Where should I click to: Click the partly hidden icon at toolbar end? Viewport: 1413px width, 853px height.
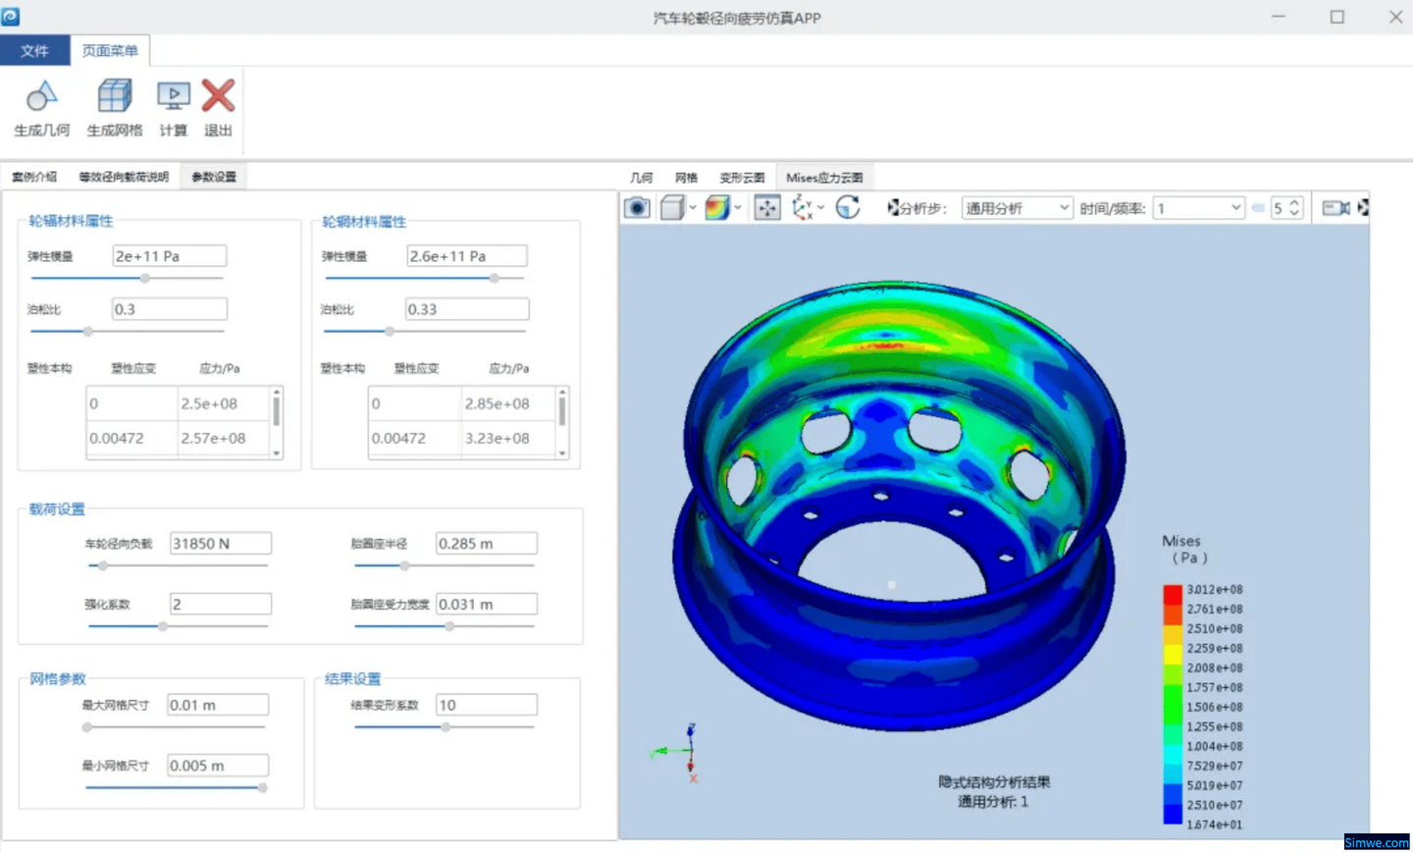pos(1363,208)
